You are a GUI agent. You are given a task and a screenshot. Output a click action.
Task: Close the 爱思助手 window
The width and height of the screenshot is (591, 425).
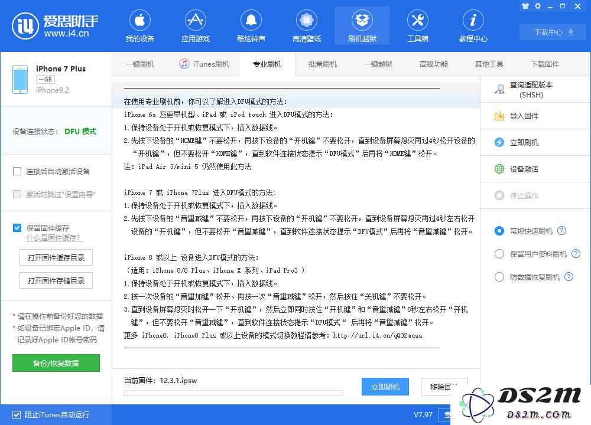tap(577, 6)
